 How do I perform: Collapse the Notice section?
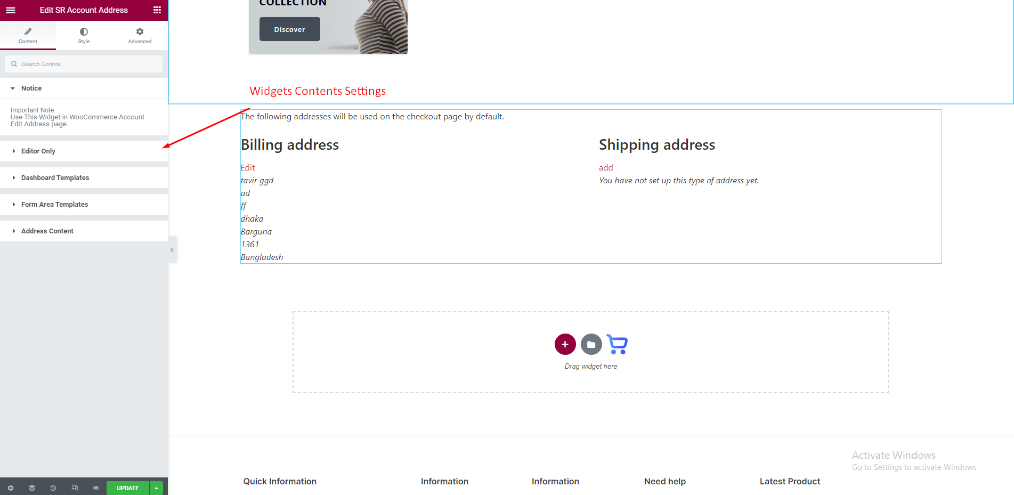coord(31,88)
